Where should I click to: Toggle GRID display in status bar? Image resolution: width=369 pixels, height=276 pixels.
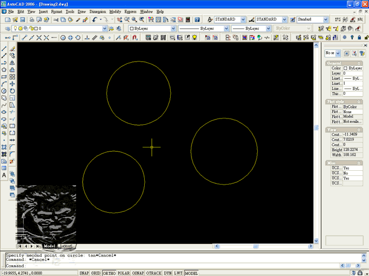[96, 273]
